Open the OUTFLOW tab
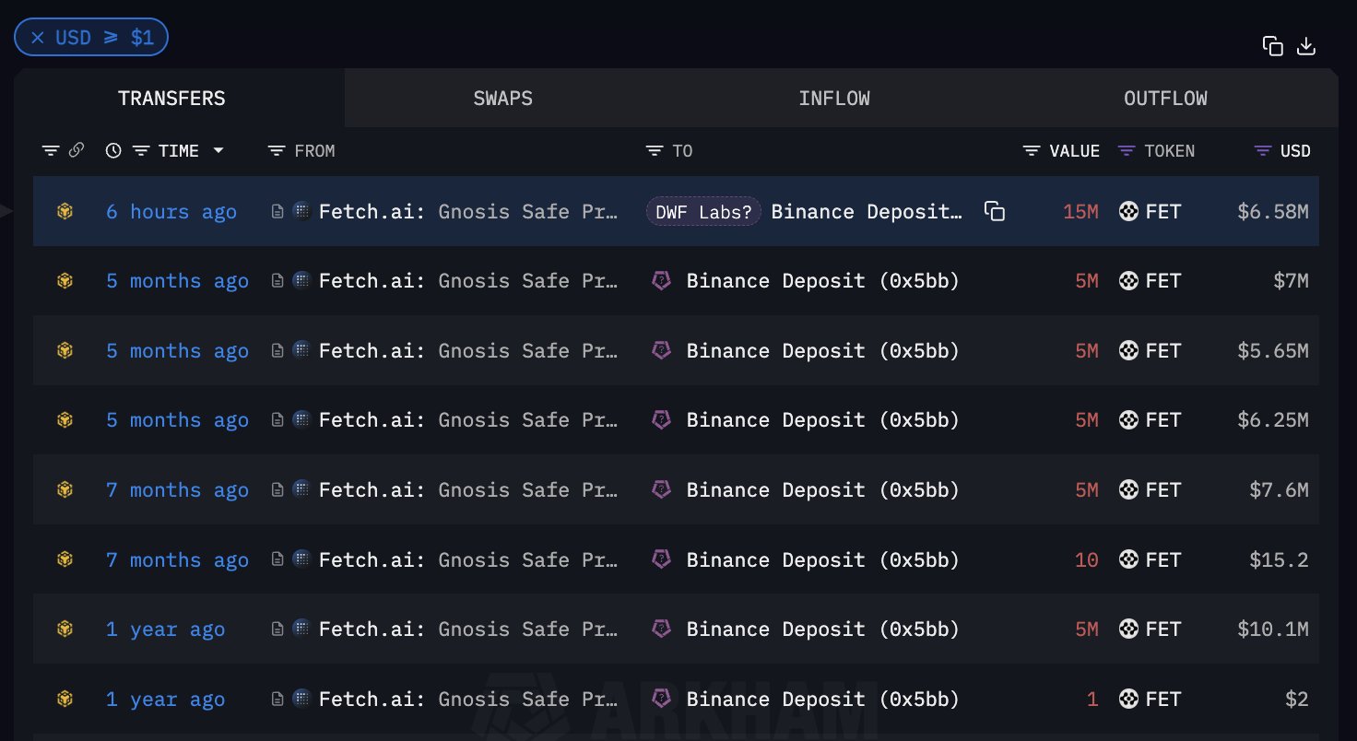This screenshot has height=741, width=1357. click(x=1165, y=98)
